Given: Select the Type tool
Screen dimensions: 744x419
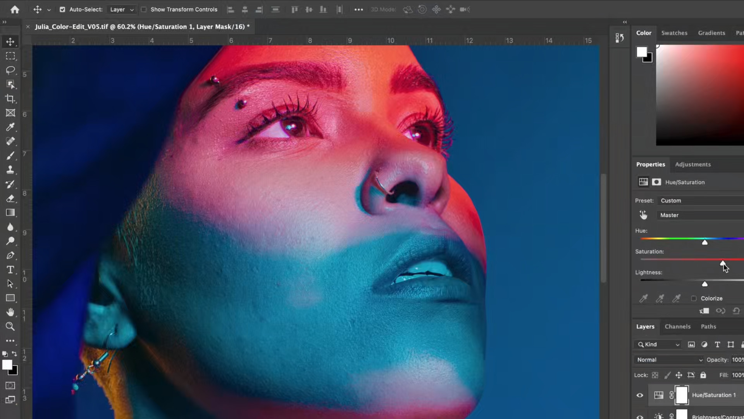Looking at the screenshot, I should click(x=10, y=269).
